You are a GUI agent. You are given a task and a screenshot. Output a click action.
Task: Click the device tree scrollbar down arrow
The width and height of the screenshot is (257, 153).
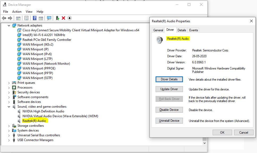[x=204, y=143]
